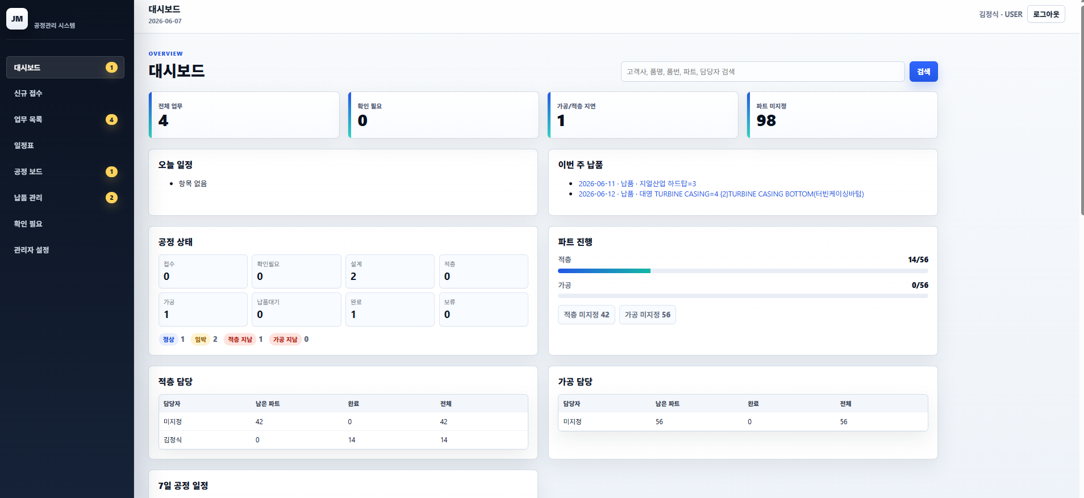This screenshot has height=498, width=1084.
Task: Click the blue 검색 button
Action: coord(924,72)
